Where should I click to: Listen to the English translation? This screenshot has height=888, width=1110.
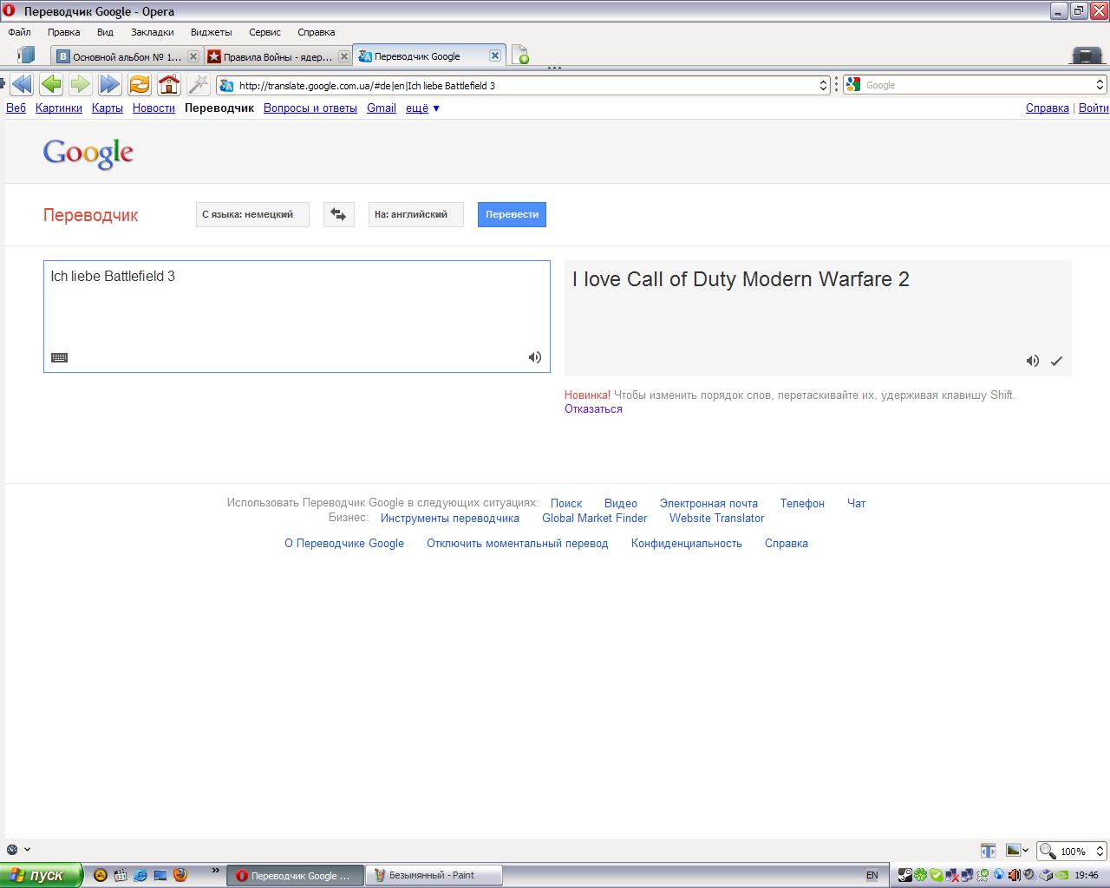[x=1032, y=361]
